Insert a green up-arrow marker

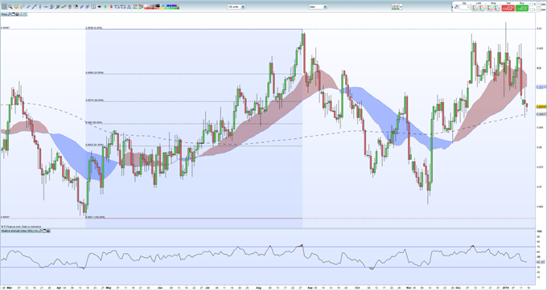105,6
